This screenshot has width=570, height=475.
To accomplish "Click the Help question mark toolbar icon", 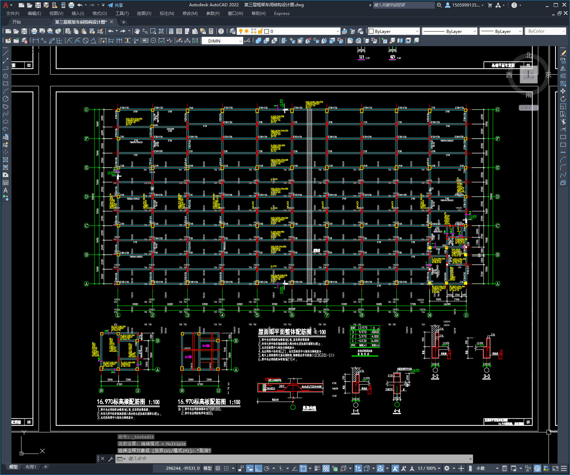I will click(x=221, y=31).
